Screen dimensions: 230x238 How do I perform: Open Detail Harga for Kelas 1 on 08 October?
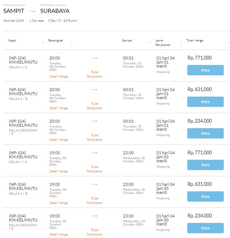coord(59,76)
